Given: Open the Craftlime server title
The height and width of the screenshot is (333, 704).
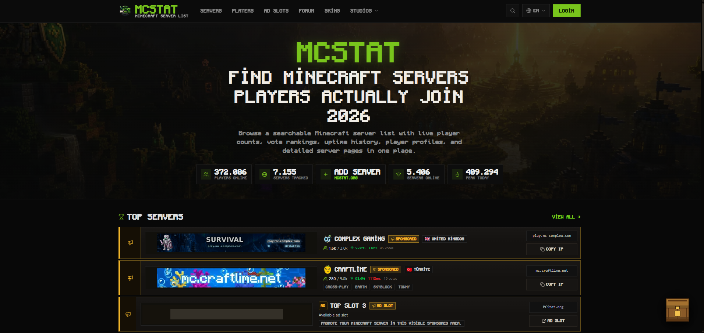Looking at the screenshot, I should (351, 269).
